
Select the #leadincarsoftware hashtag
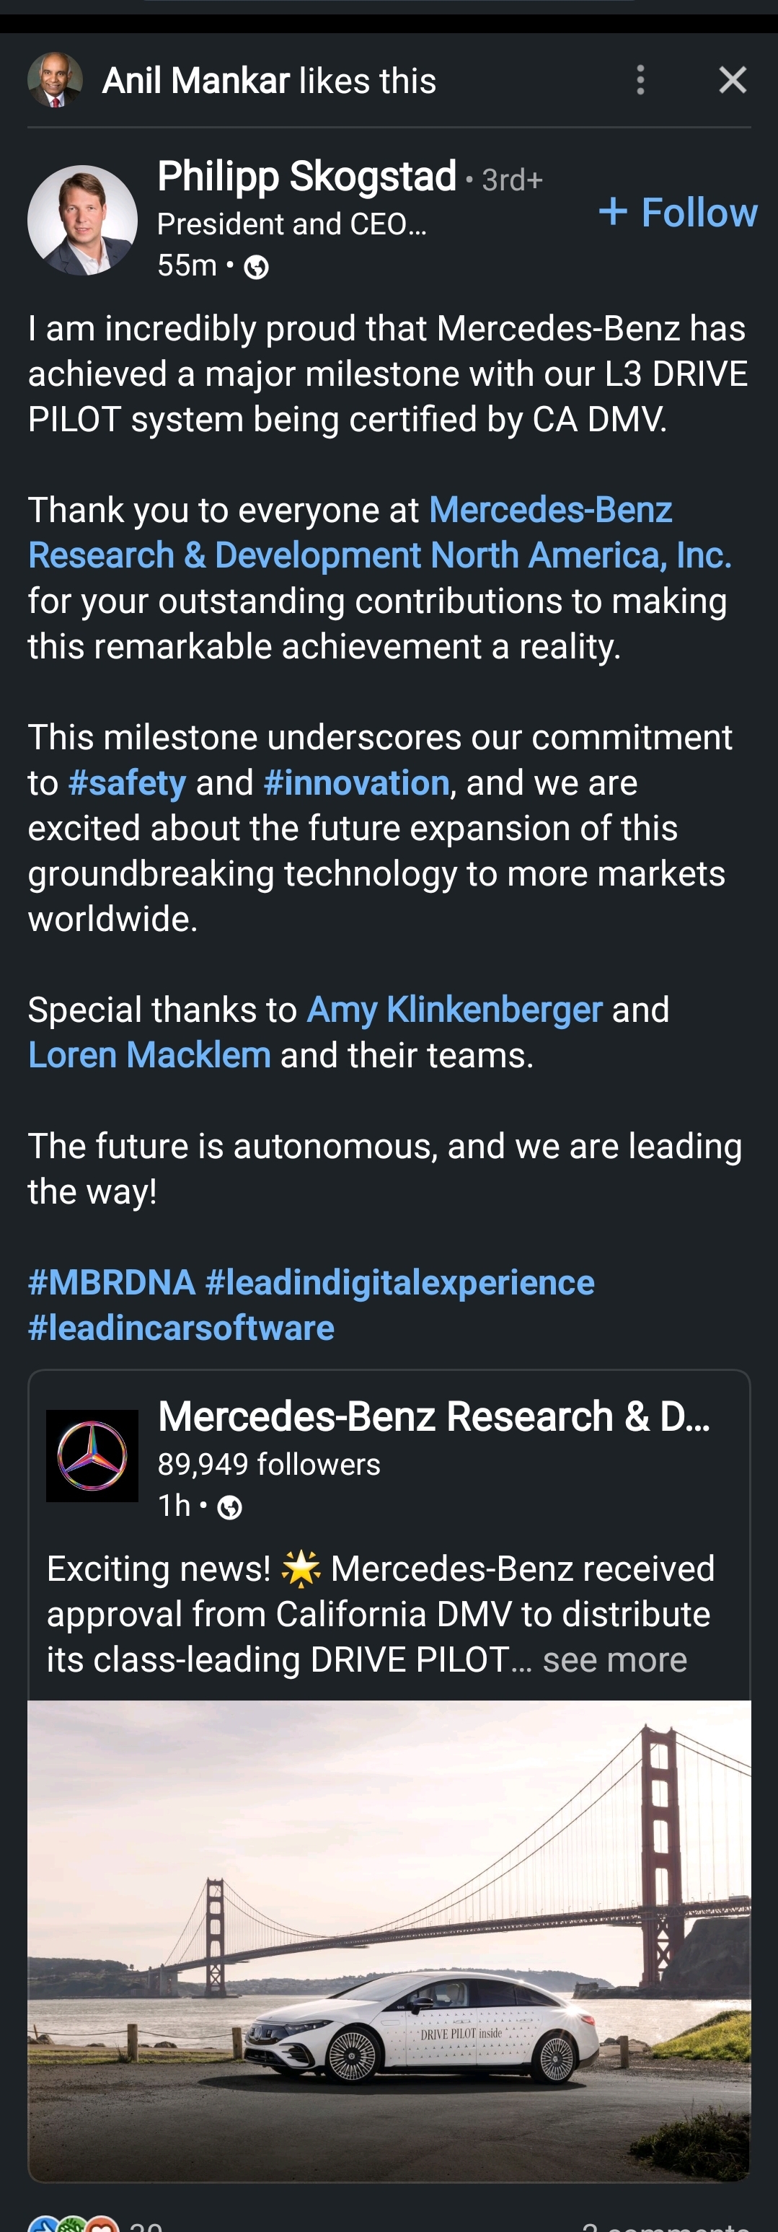181,1328
